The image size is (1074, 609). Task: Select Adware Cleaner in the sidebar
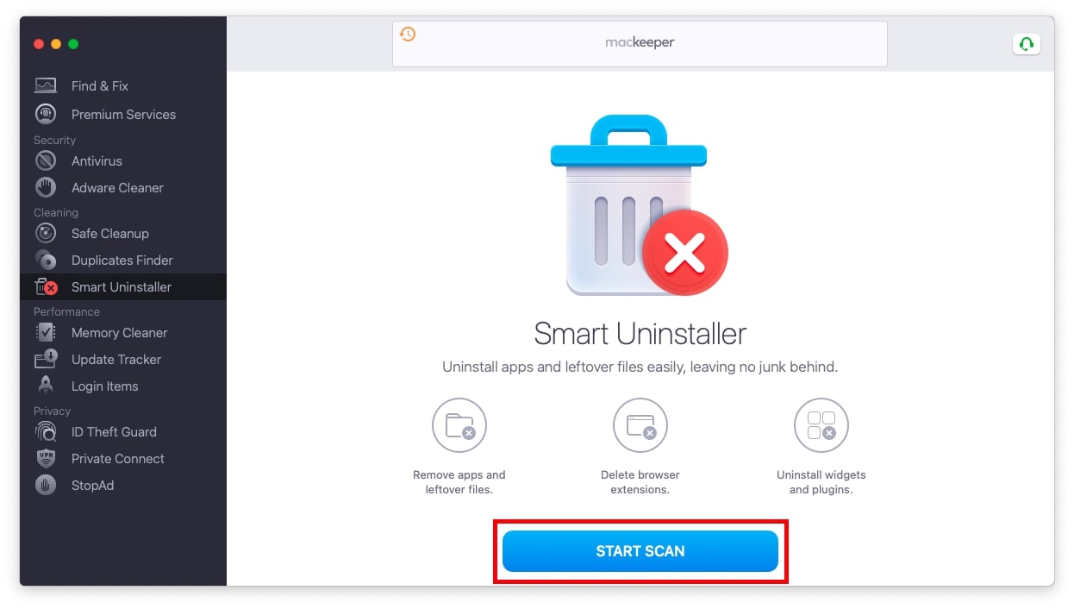[x=116, y=187]
